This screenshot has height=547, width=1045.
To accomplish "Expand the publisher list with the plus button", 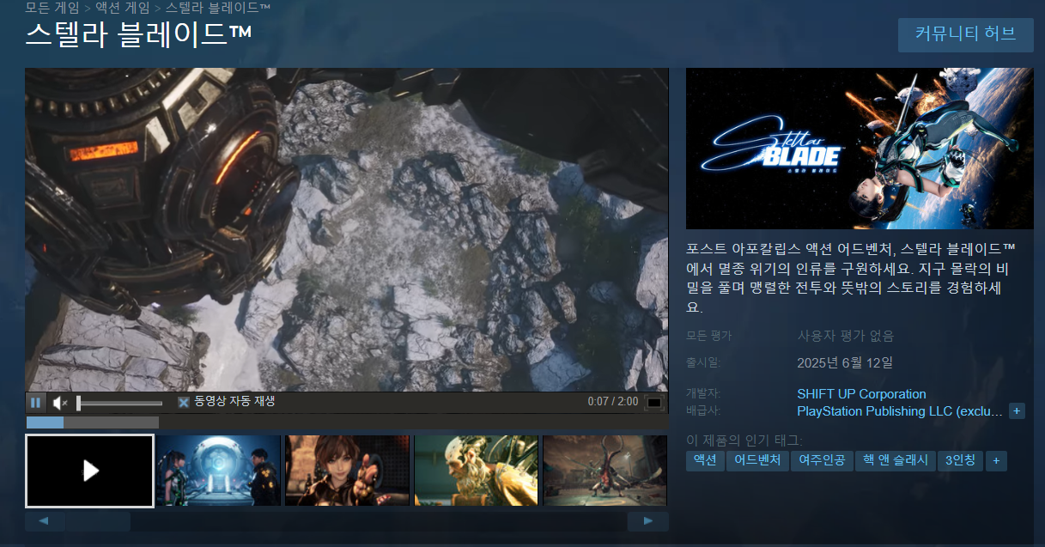I will [x=1017, y=411].
